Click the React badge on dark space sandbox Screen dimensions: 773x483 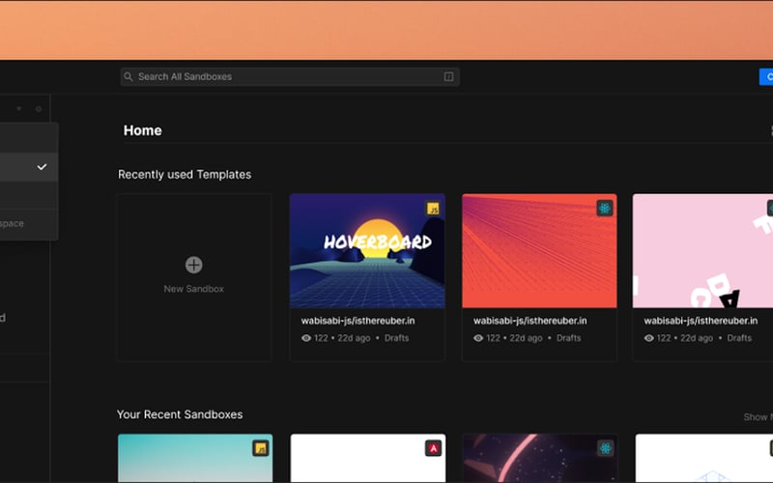(x=606, y=448)
